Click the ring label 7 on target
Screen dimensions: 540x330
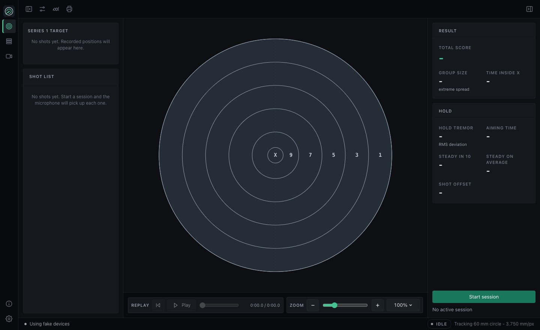(x=310, y=155)
